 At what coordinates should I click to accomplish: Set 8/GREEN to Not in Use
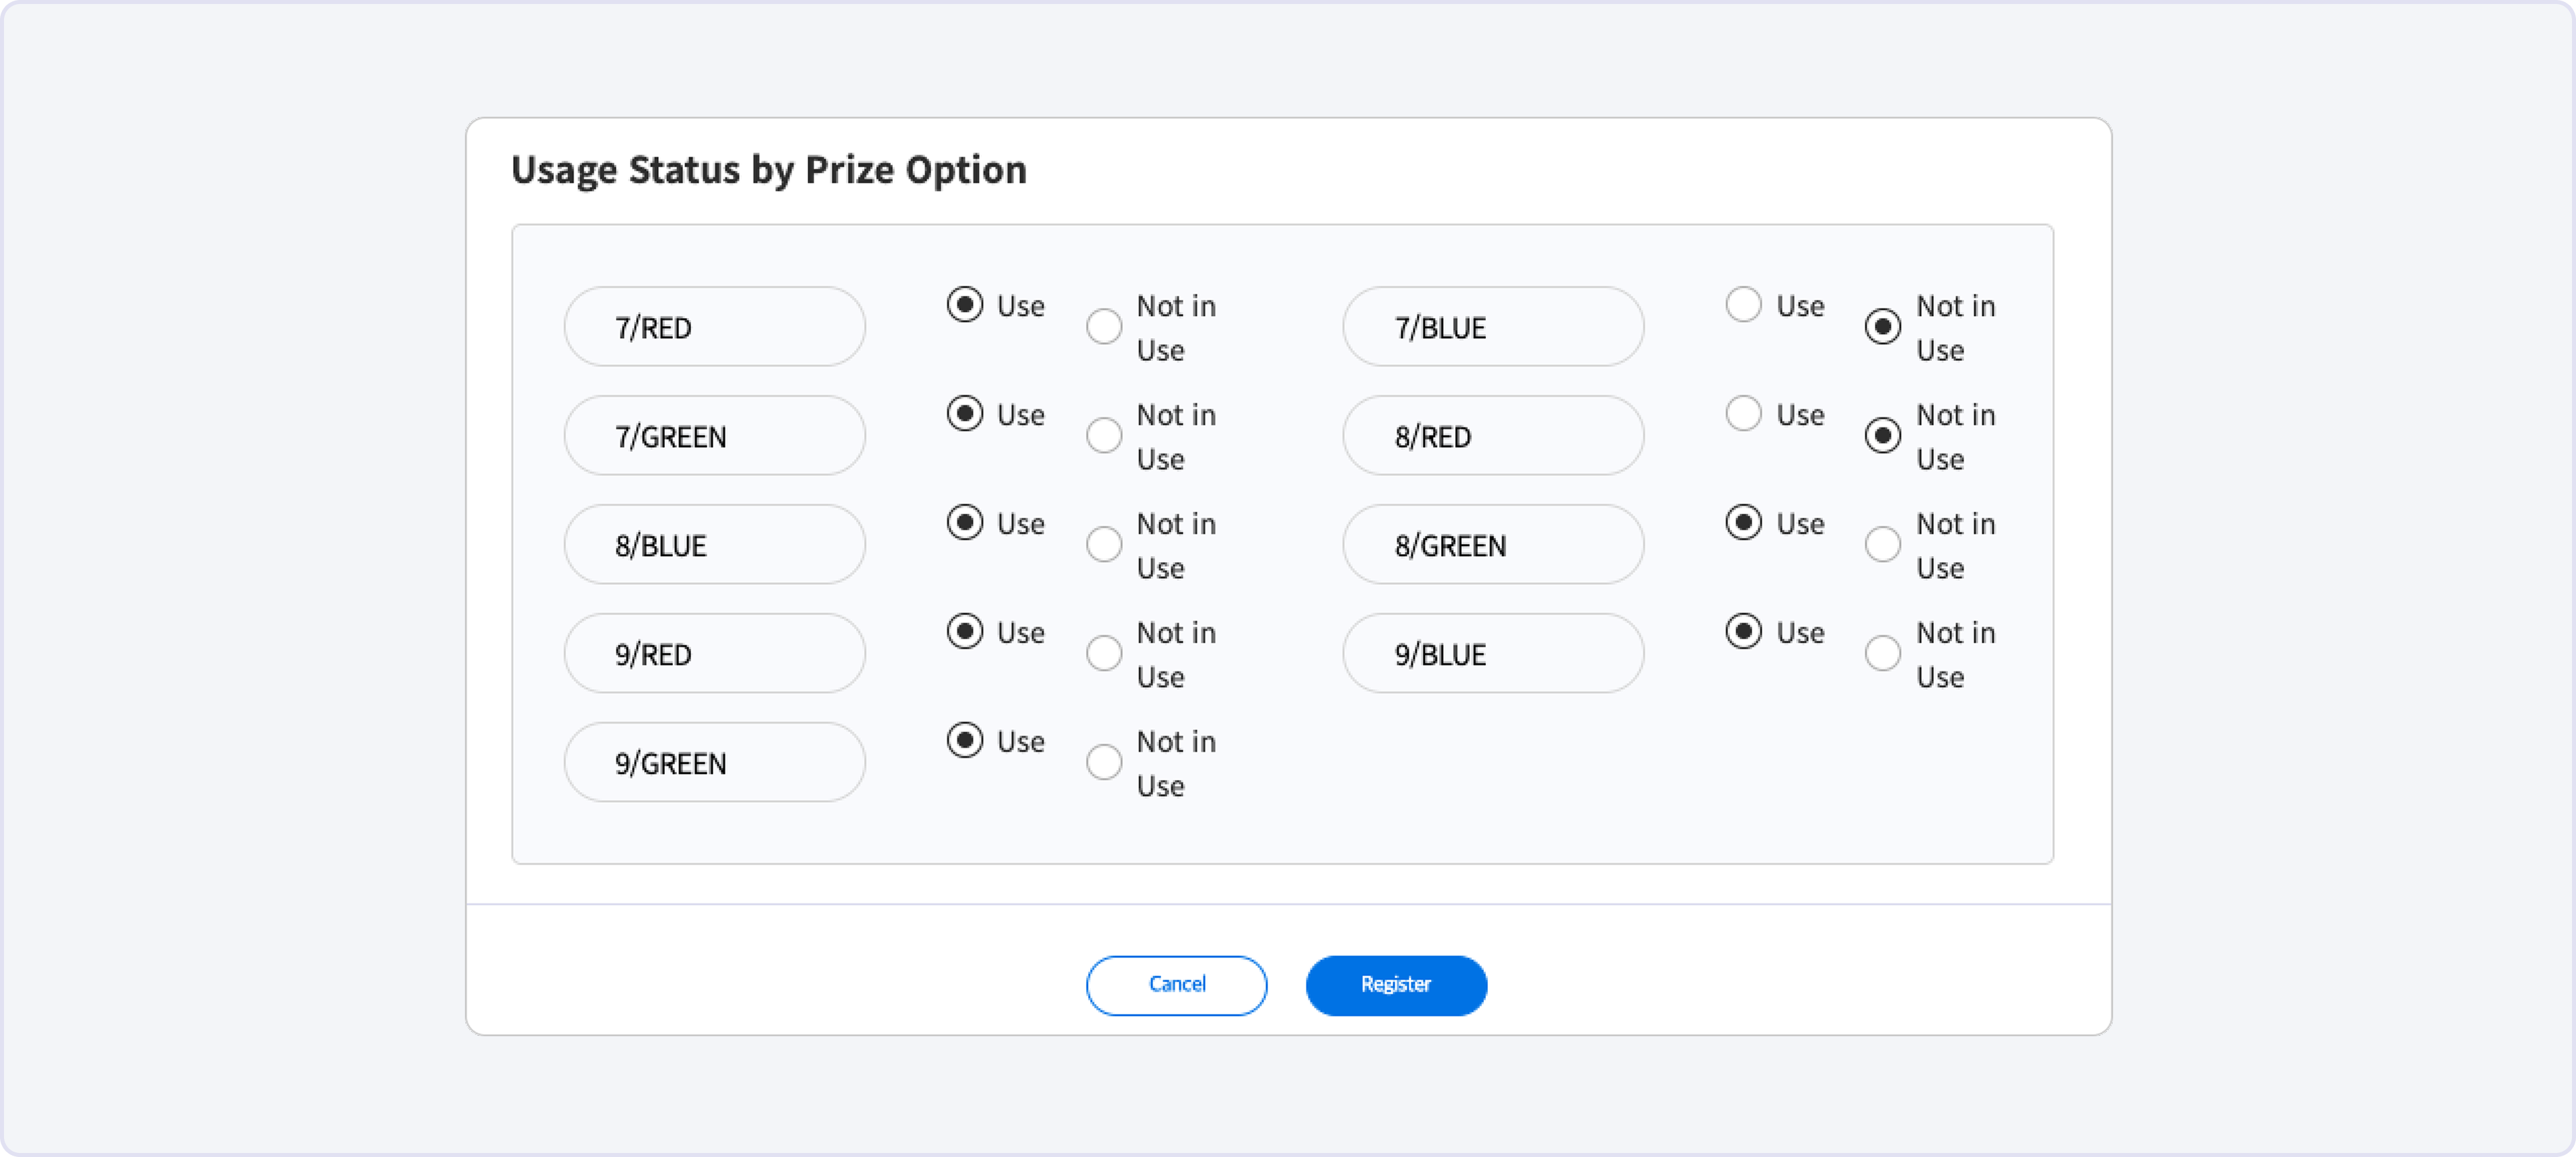(x=1882, y=545)
